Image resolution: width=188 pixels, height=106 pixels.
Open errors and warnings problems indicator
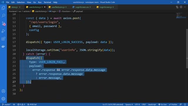21,105
